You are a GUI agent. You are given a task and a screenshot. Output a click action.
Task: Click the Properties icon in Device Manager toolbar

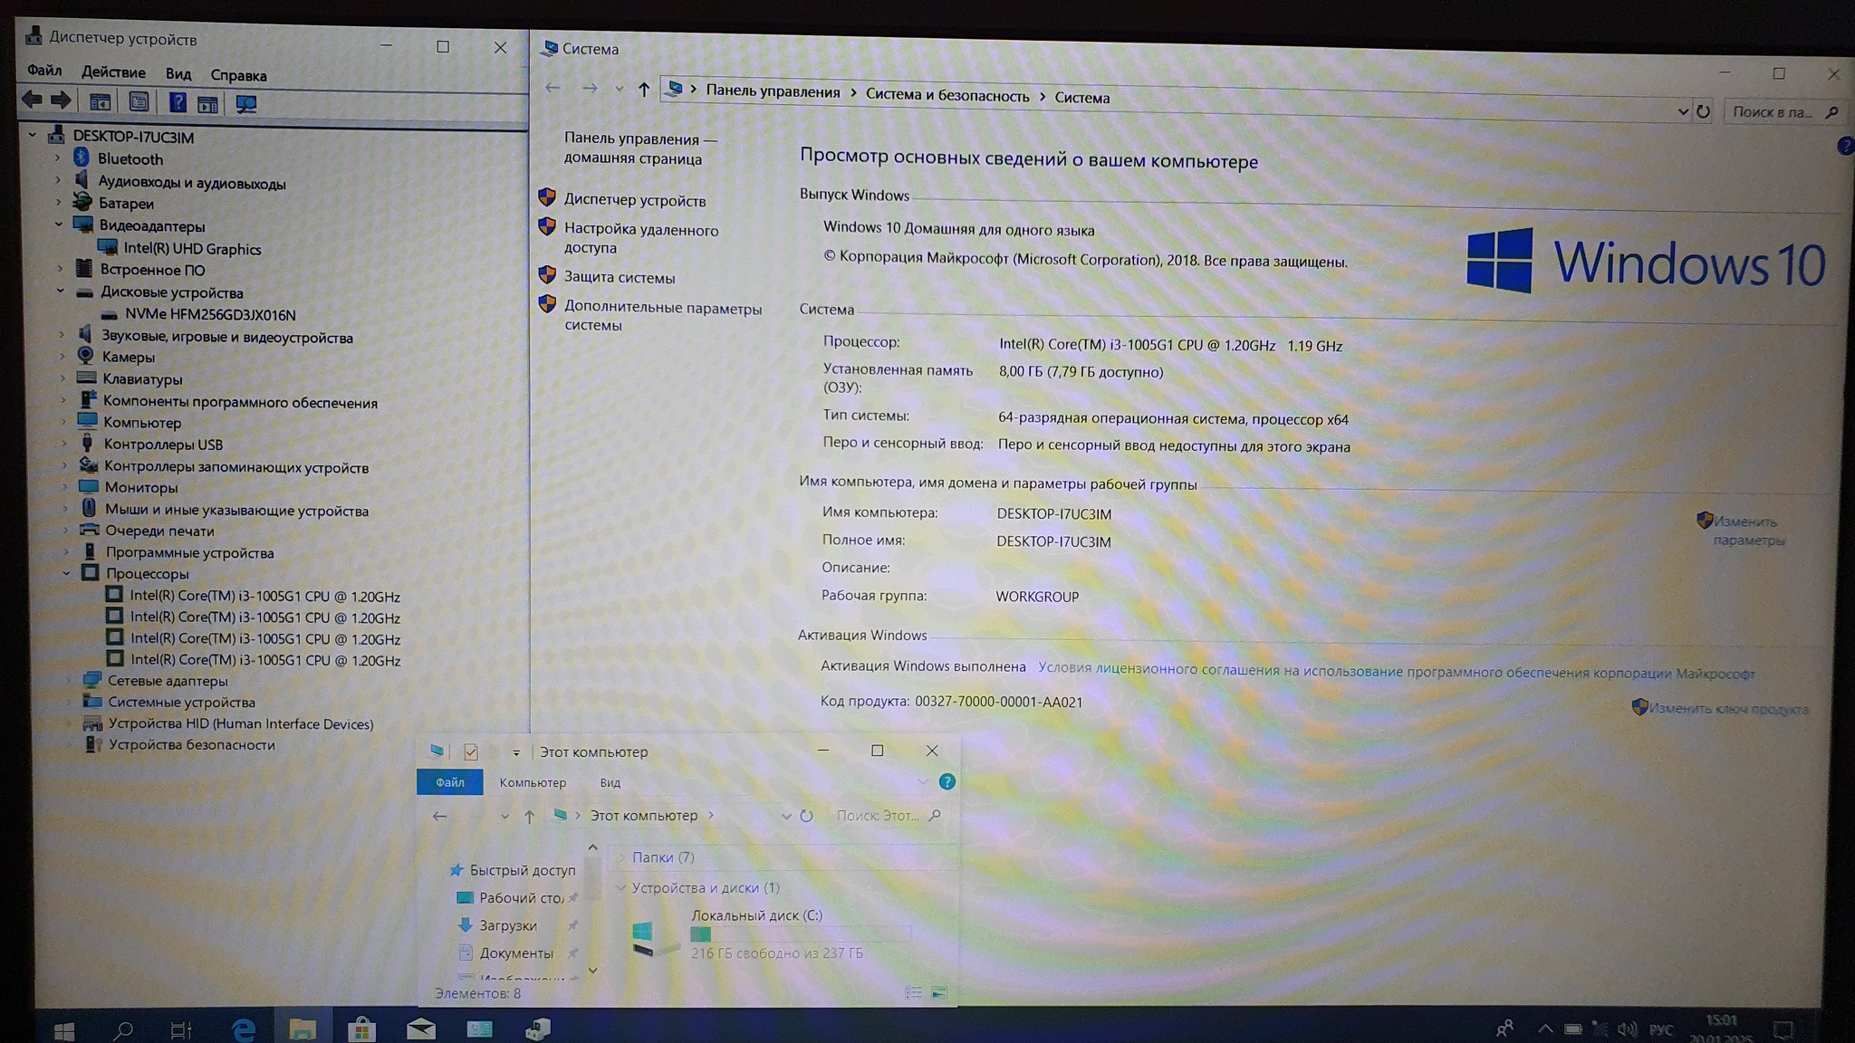pyautogui.click(x=139, y=102)
